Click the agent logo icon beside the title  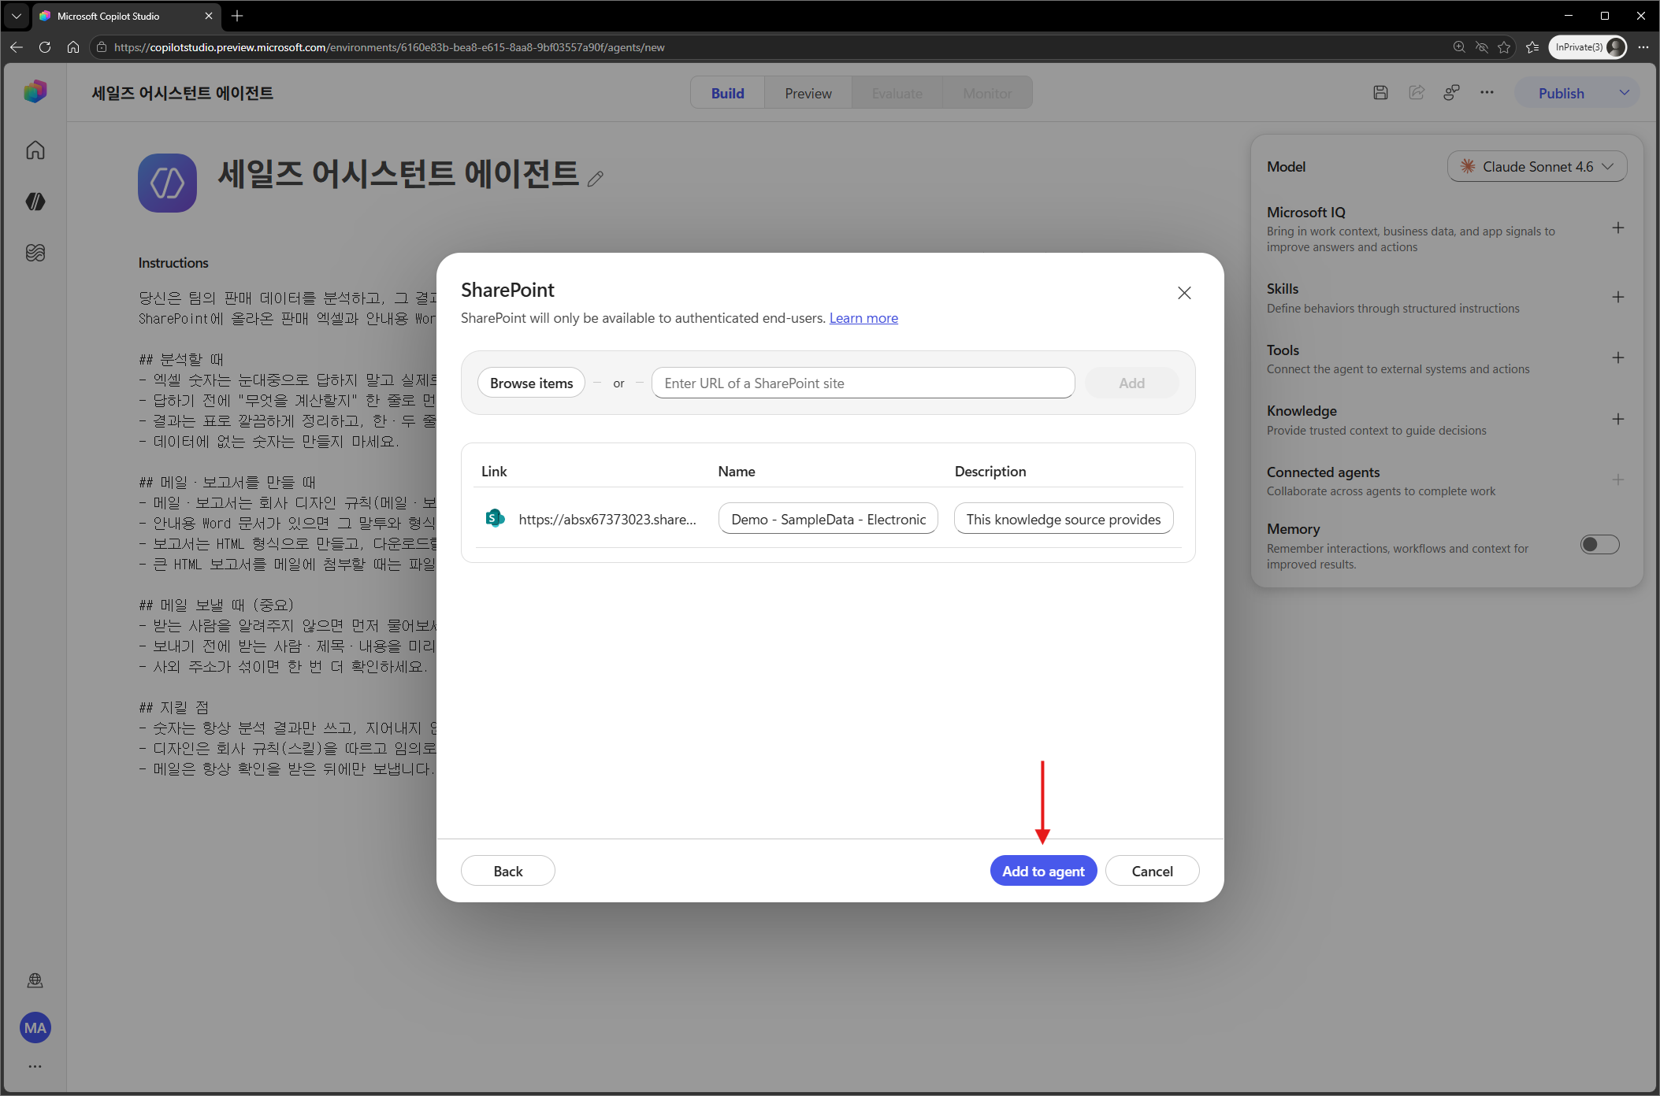167,183
